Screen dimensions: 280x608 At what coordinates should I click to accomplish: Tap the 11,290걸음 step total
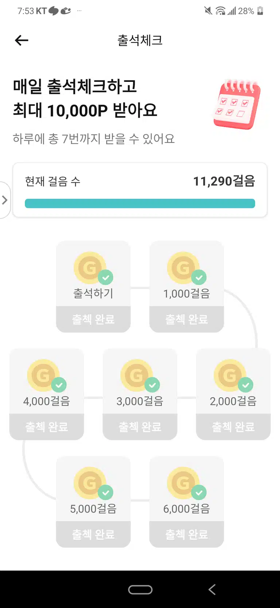coord(224,181)
